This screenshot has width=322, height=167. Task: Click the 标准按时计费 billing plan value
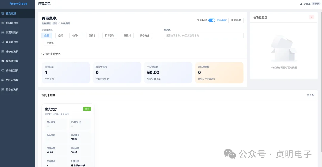pos(78,165)
